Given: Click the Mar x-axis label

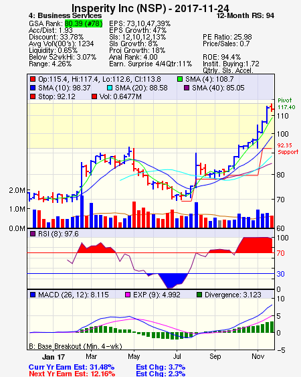Looking at the screenshot, I should (x=91, y=356).
